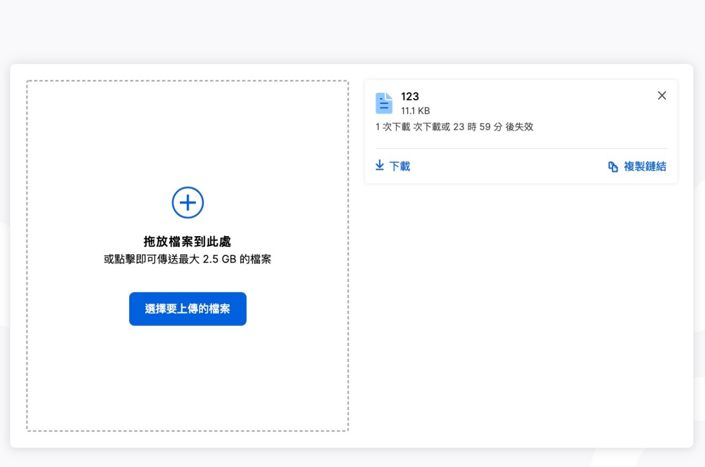Screen dimensions: 705x467
Task: Click the expiry text 23 時 59 分 後失效
Action: (x=493, y=127)
